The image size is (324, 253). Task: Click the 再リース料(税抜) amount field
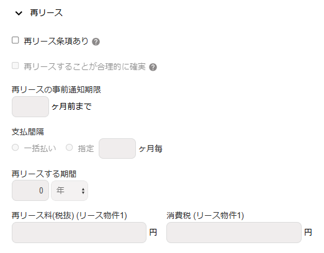79,233
